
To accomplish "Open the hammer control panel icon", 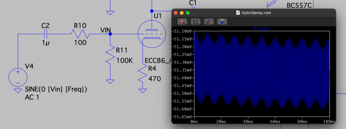I will (222, 21).
